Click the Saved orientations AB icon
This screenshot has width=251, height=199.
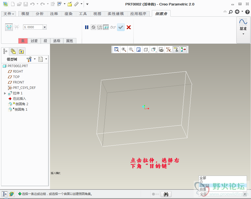point(153,49)
